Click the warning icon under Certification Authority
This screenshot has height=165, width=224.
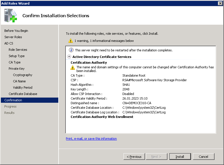(73, 68)
